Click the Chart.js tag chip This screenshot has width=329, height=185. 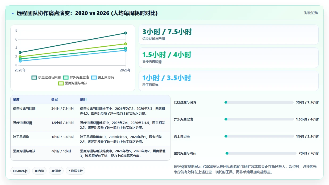(20, 171)
